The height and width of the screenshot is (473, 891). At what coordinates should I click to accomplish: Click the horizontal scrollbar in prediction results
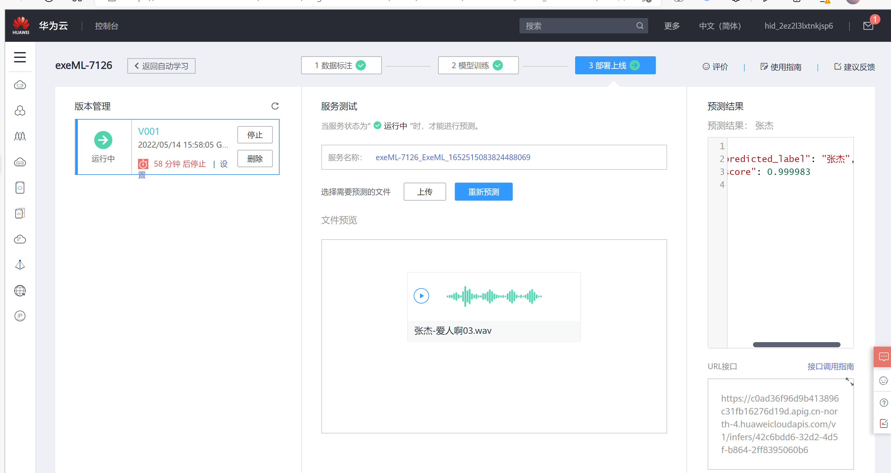[x=796, y=344]
